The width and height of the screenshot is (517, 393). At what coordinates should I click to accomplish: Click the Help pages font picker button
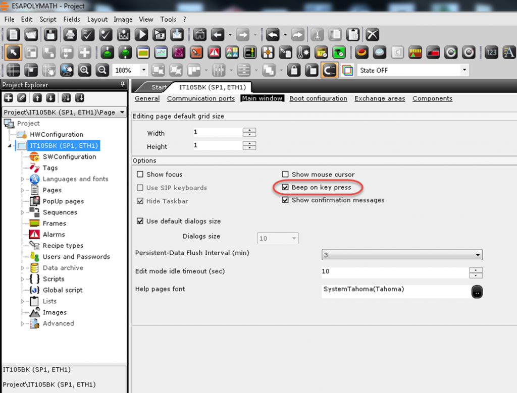tap(477, 292)
